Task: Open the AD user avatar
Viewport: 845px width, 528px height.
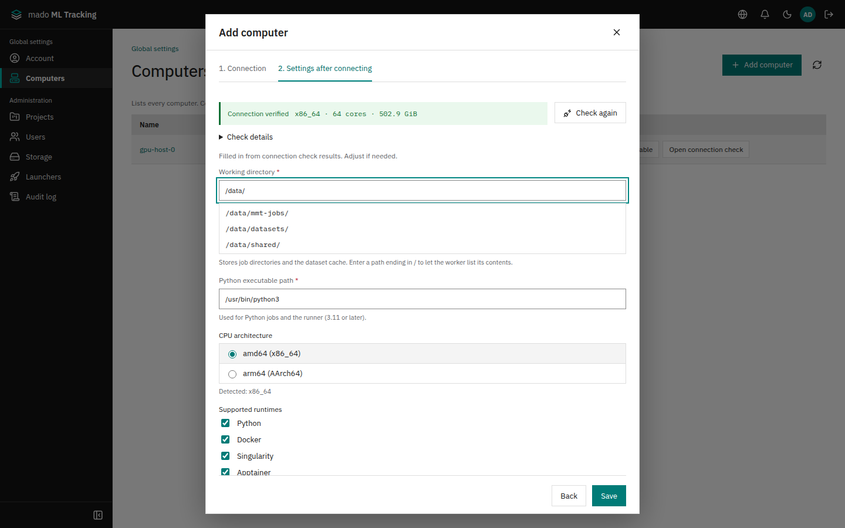Action: pyautogui.click(x=808, y=15)
